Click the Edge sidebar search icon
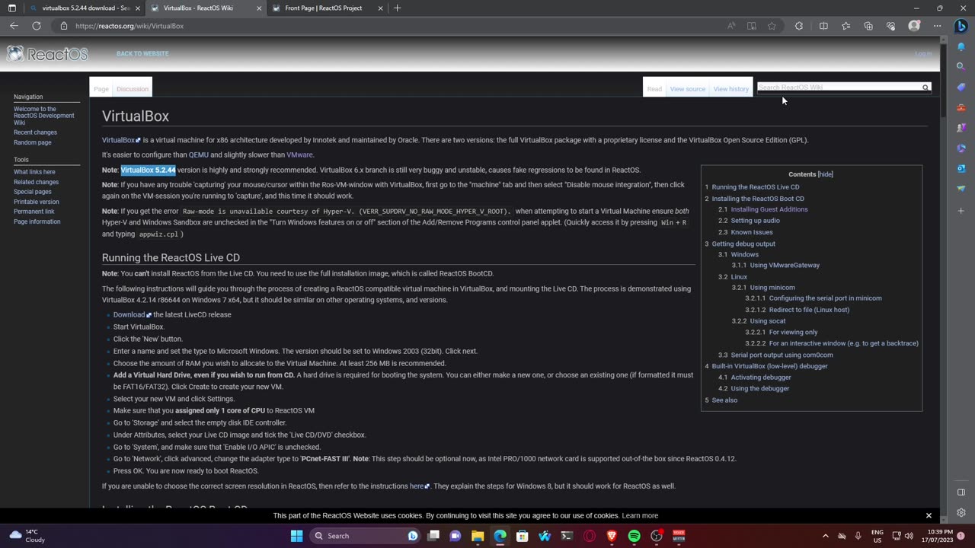Image resolution: width=975 pixels, height=548 pixels. pyautogui.click(x=961, y=66)
